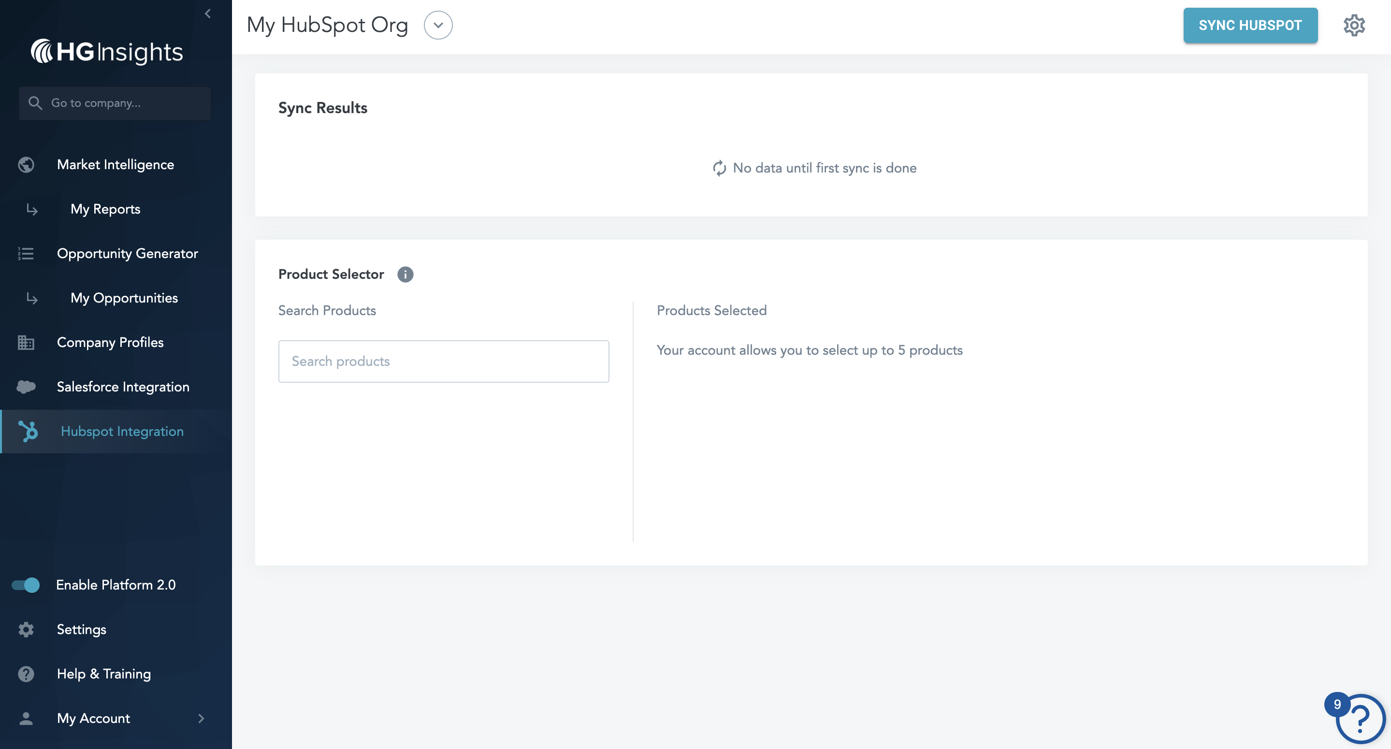Click the Search products input field
The image size is (1391, 749).
click(443, 361)
